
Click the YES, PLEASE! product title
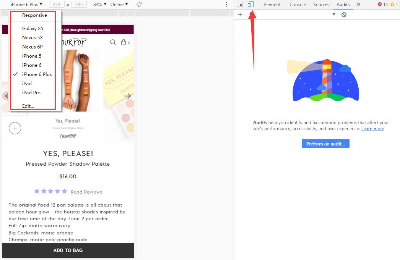[x=68, y=153]
